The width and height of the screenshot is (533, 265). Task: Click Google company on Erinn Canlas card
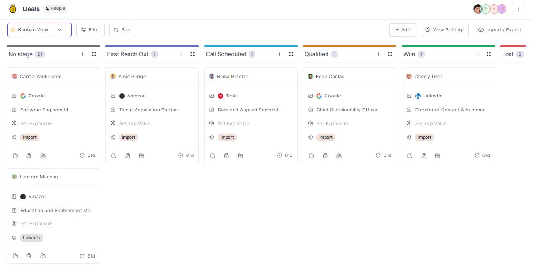point(328,96)
